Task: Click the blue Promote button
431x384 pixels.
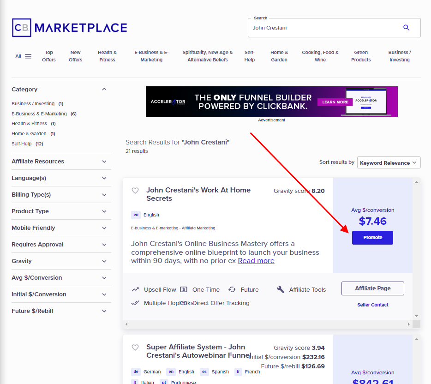Action: click(372, 238)
